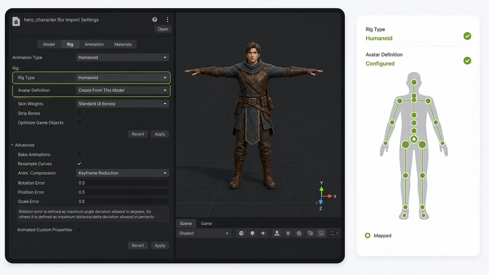The width and height of the screenshot is (489, 275).
Task: Enable Optimize Game Objects checkbox
Action: [79, 123]
